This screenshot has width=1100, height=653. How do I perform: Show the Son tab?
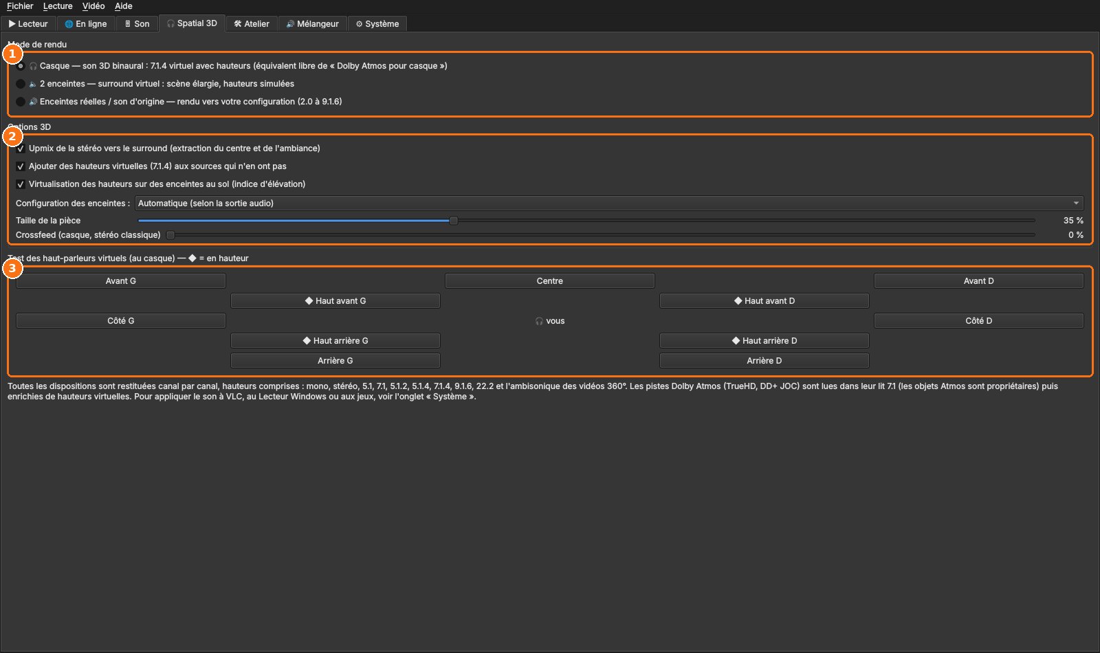coord(137,24)
